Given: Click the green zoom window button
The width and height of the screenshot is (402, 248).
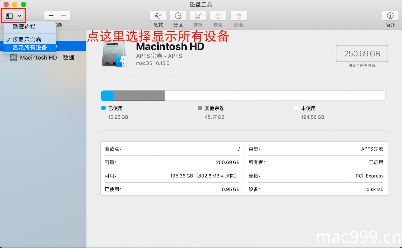Looking at the screenshot, I should [x=24, y=4].
